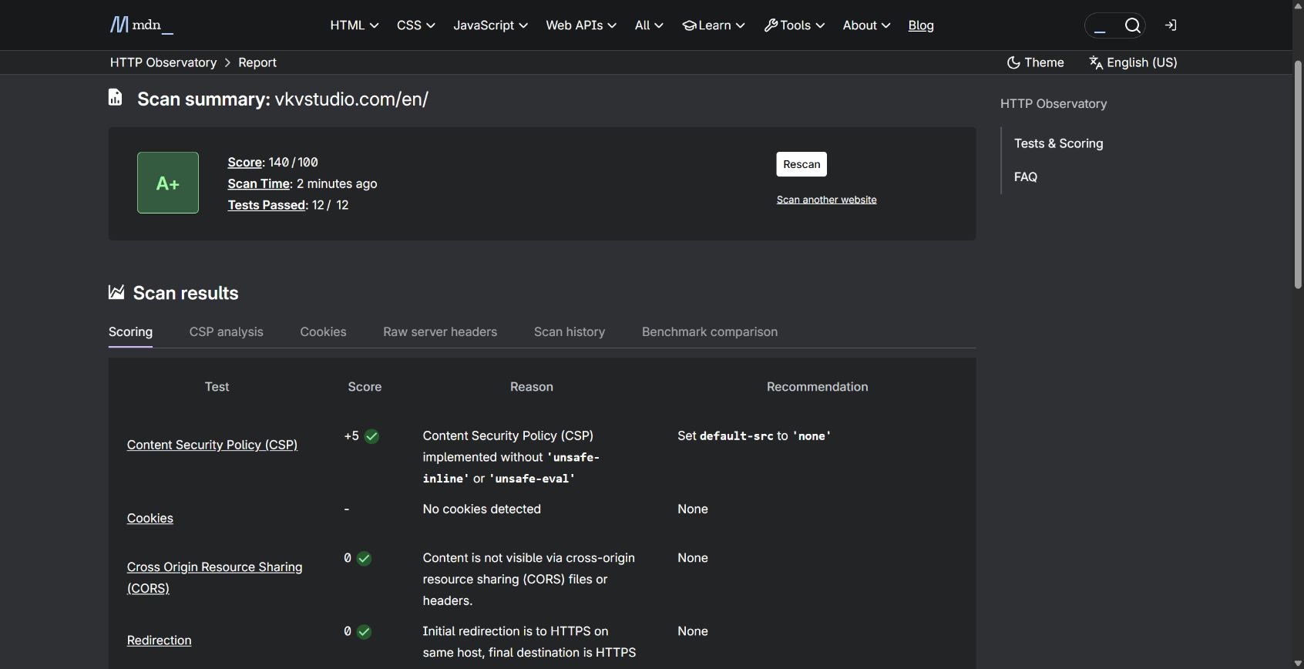This screenshot has height=669, width=1304.
Task: Expand the CSS menu
Action: tap(415, 25)
